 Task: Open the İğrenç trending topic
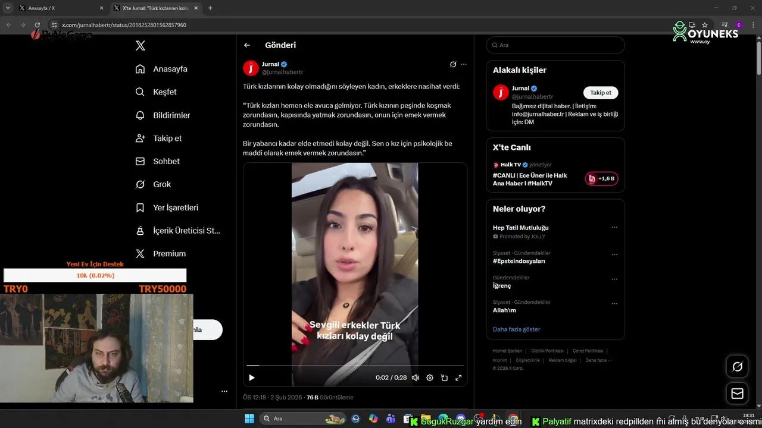point(502,286)
